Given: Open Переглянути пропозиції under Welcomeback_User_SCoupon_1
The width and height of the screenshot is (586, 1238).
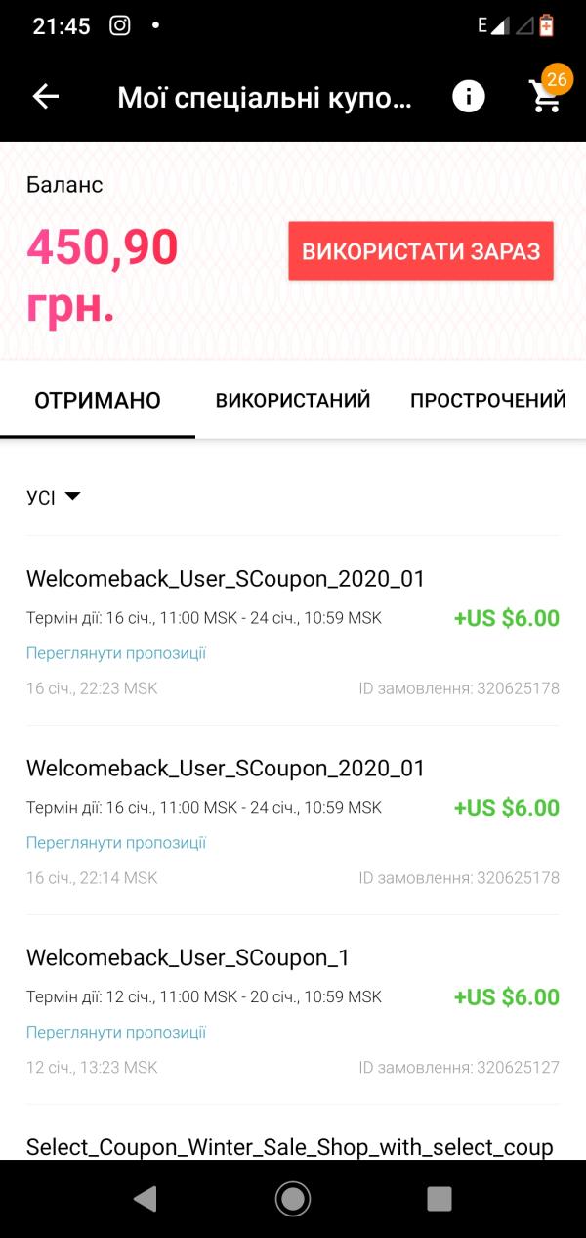Looking at the screenshot, I should click(x=116, y=1033).
